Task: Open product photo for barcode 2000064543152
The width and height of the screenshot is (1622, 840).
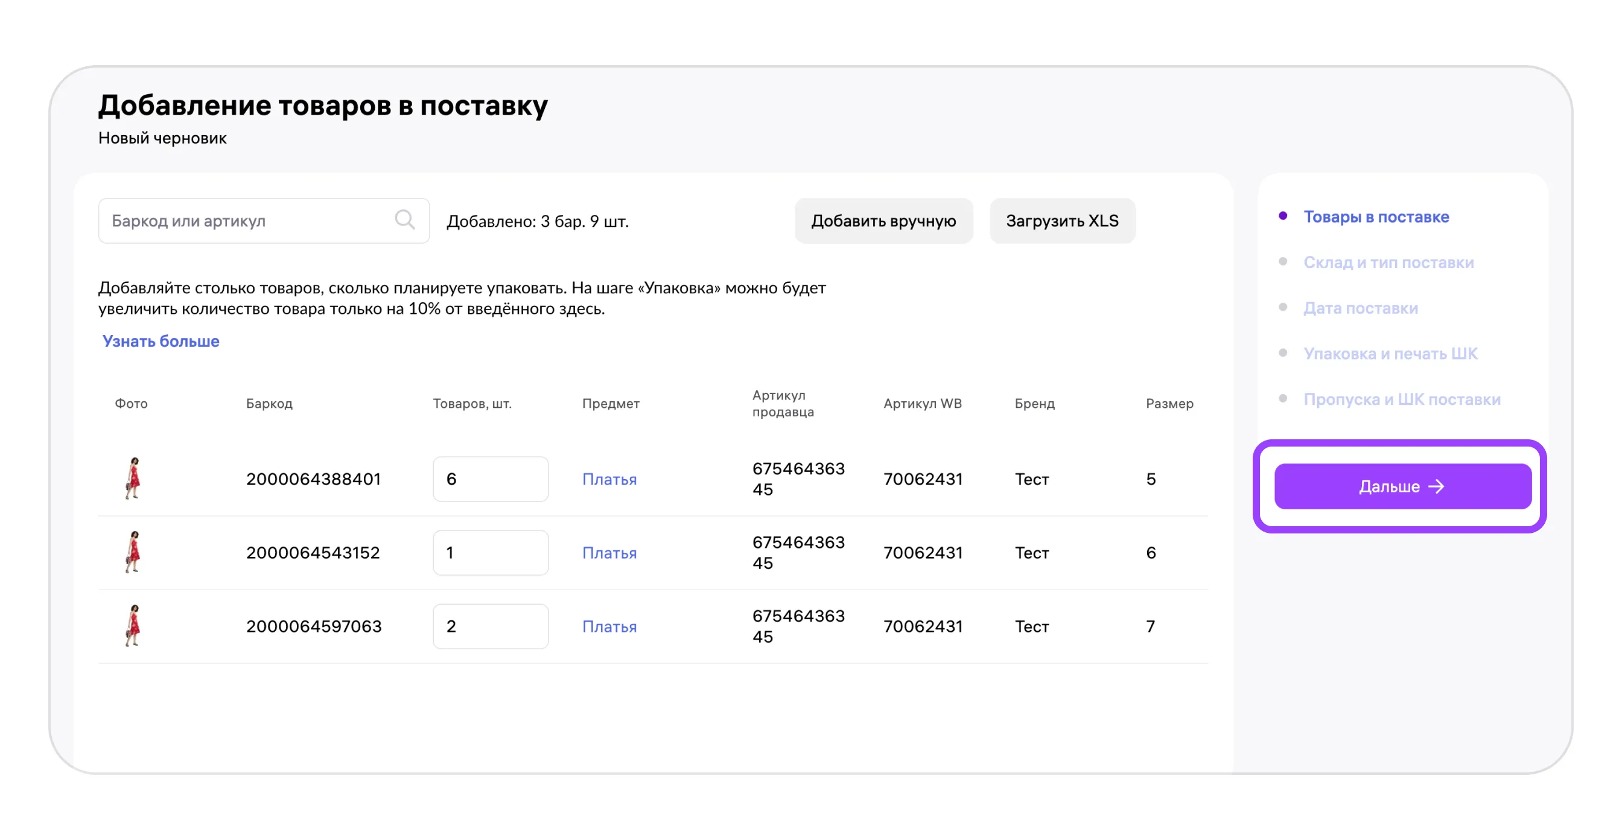Action: 133,552
